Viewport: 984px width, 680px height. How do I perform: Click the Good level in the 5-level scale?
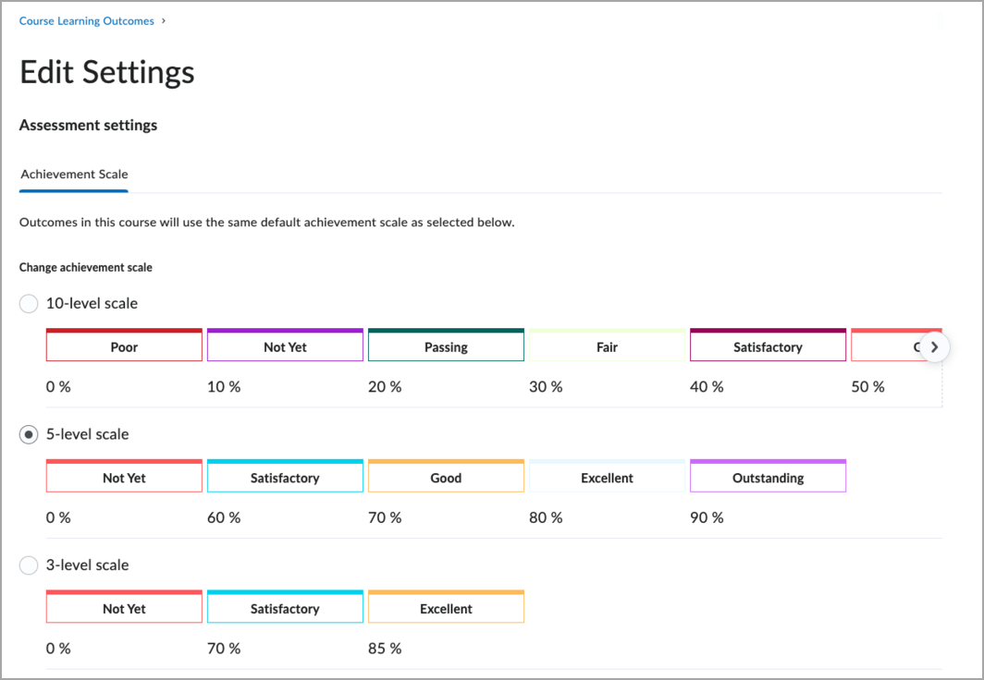(x=446, y=477)
